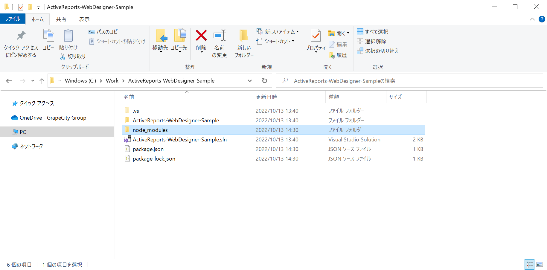Select PC in navigation pane
Viewport: 547px width, 270px height.
coord(57,132)
